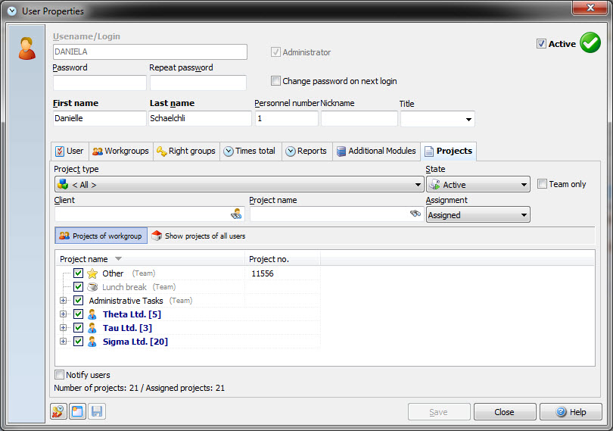This screenshot has height=431, width=613.
Task: Uncheck the Other project checkbox
Action: (x=78, y=273)
